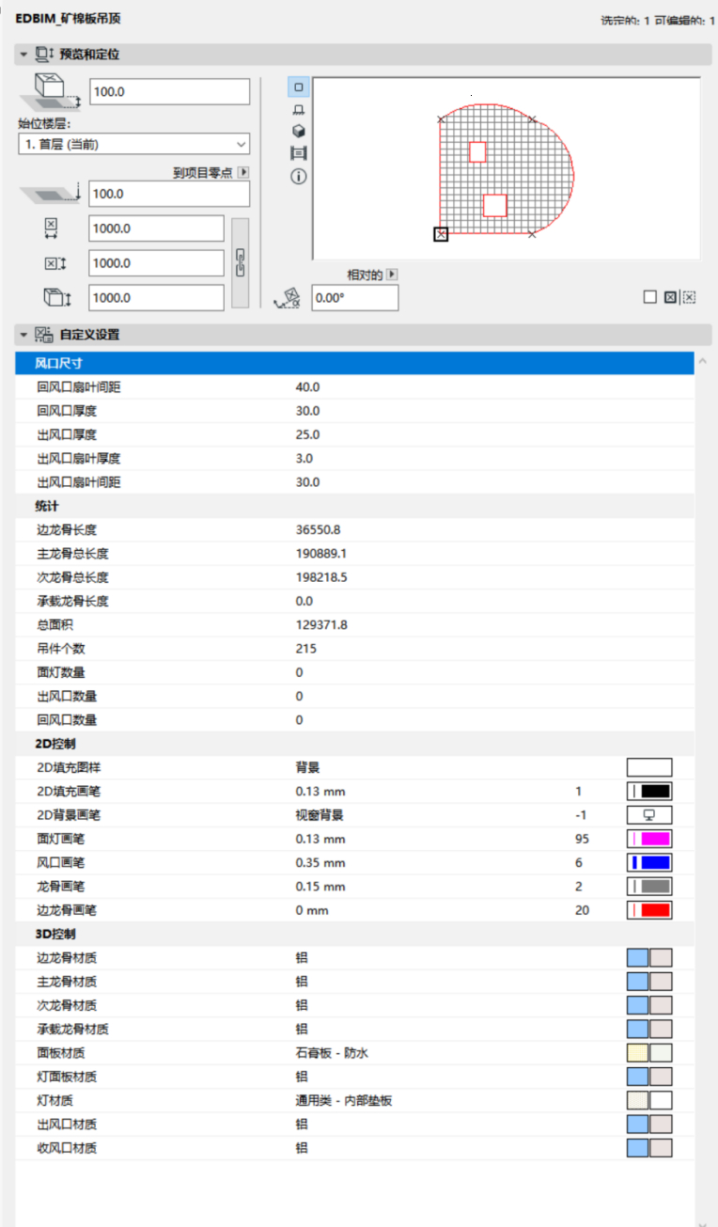Select the dashed-border mirror option
The image size is (718, 1227).
[x=690, y=297]
